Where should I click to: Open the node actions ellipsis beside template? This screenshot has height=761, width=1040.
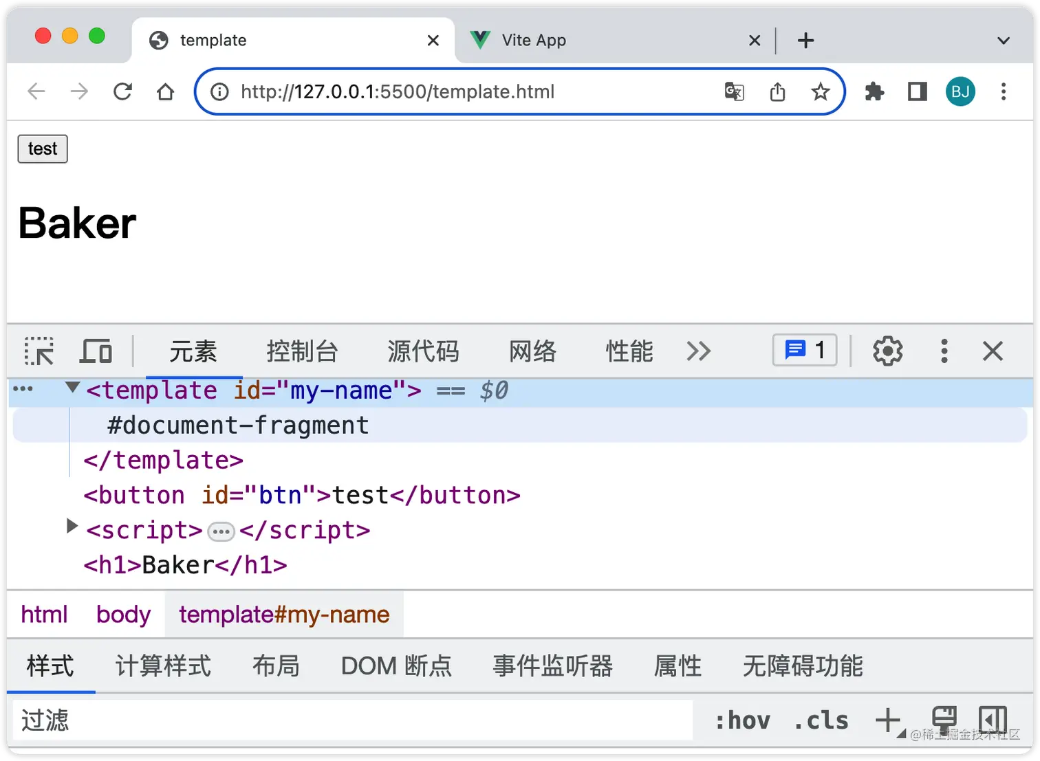23,388
